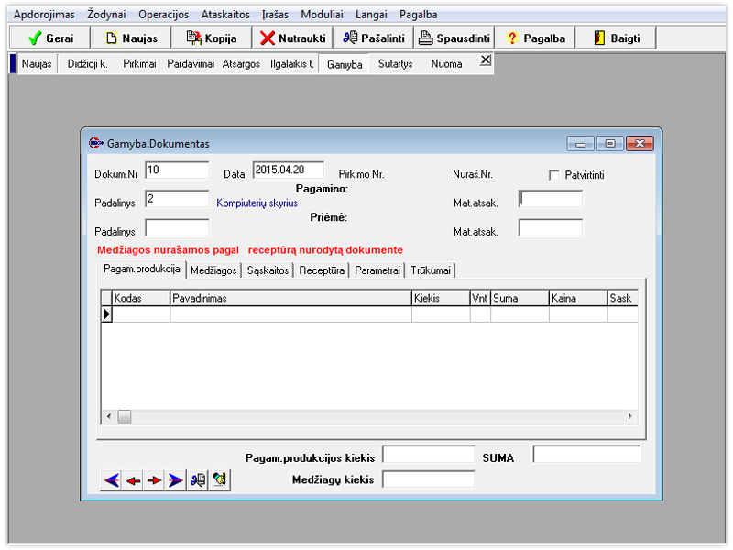Viewport: 733px width, 550px height.
Task: Open the Įrašas menu
Action: coord(275,15)
